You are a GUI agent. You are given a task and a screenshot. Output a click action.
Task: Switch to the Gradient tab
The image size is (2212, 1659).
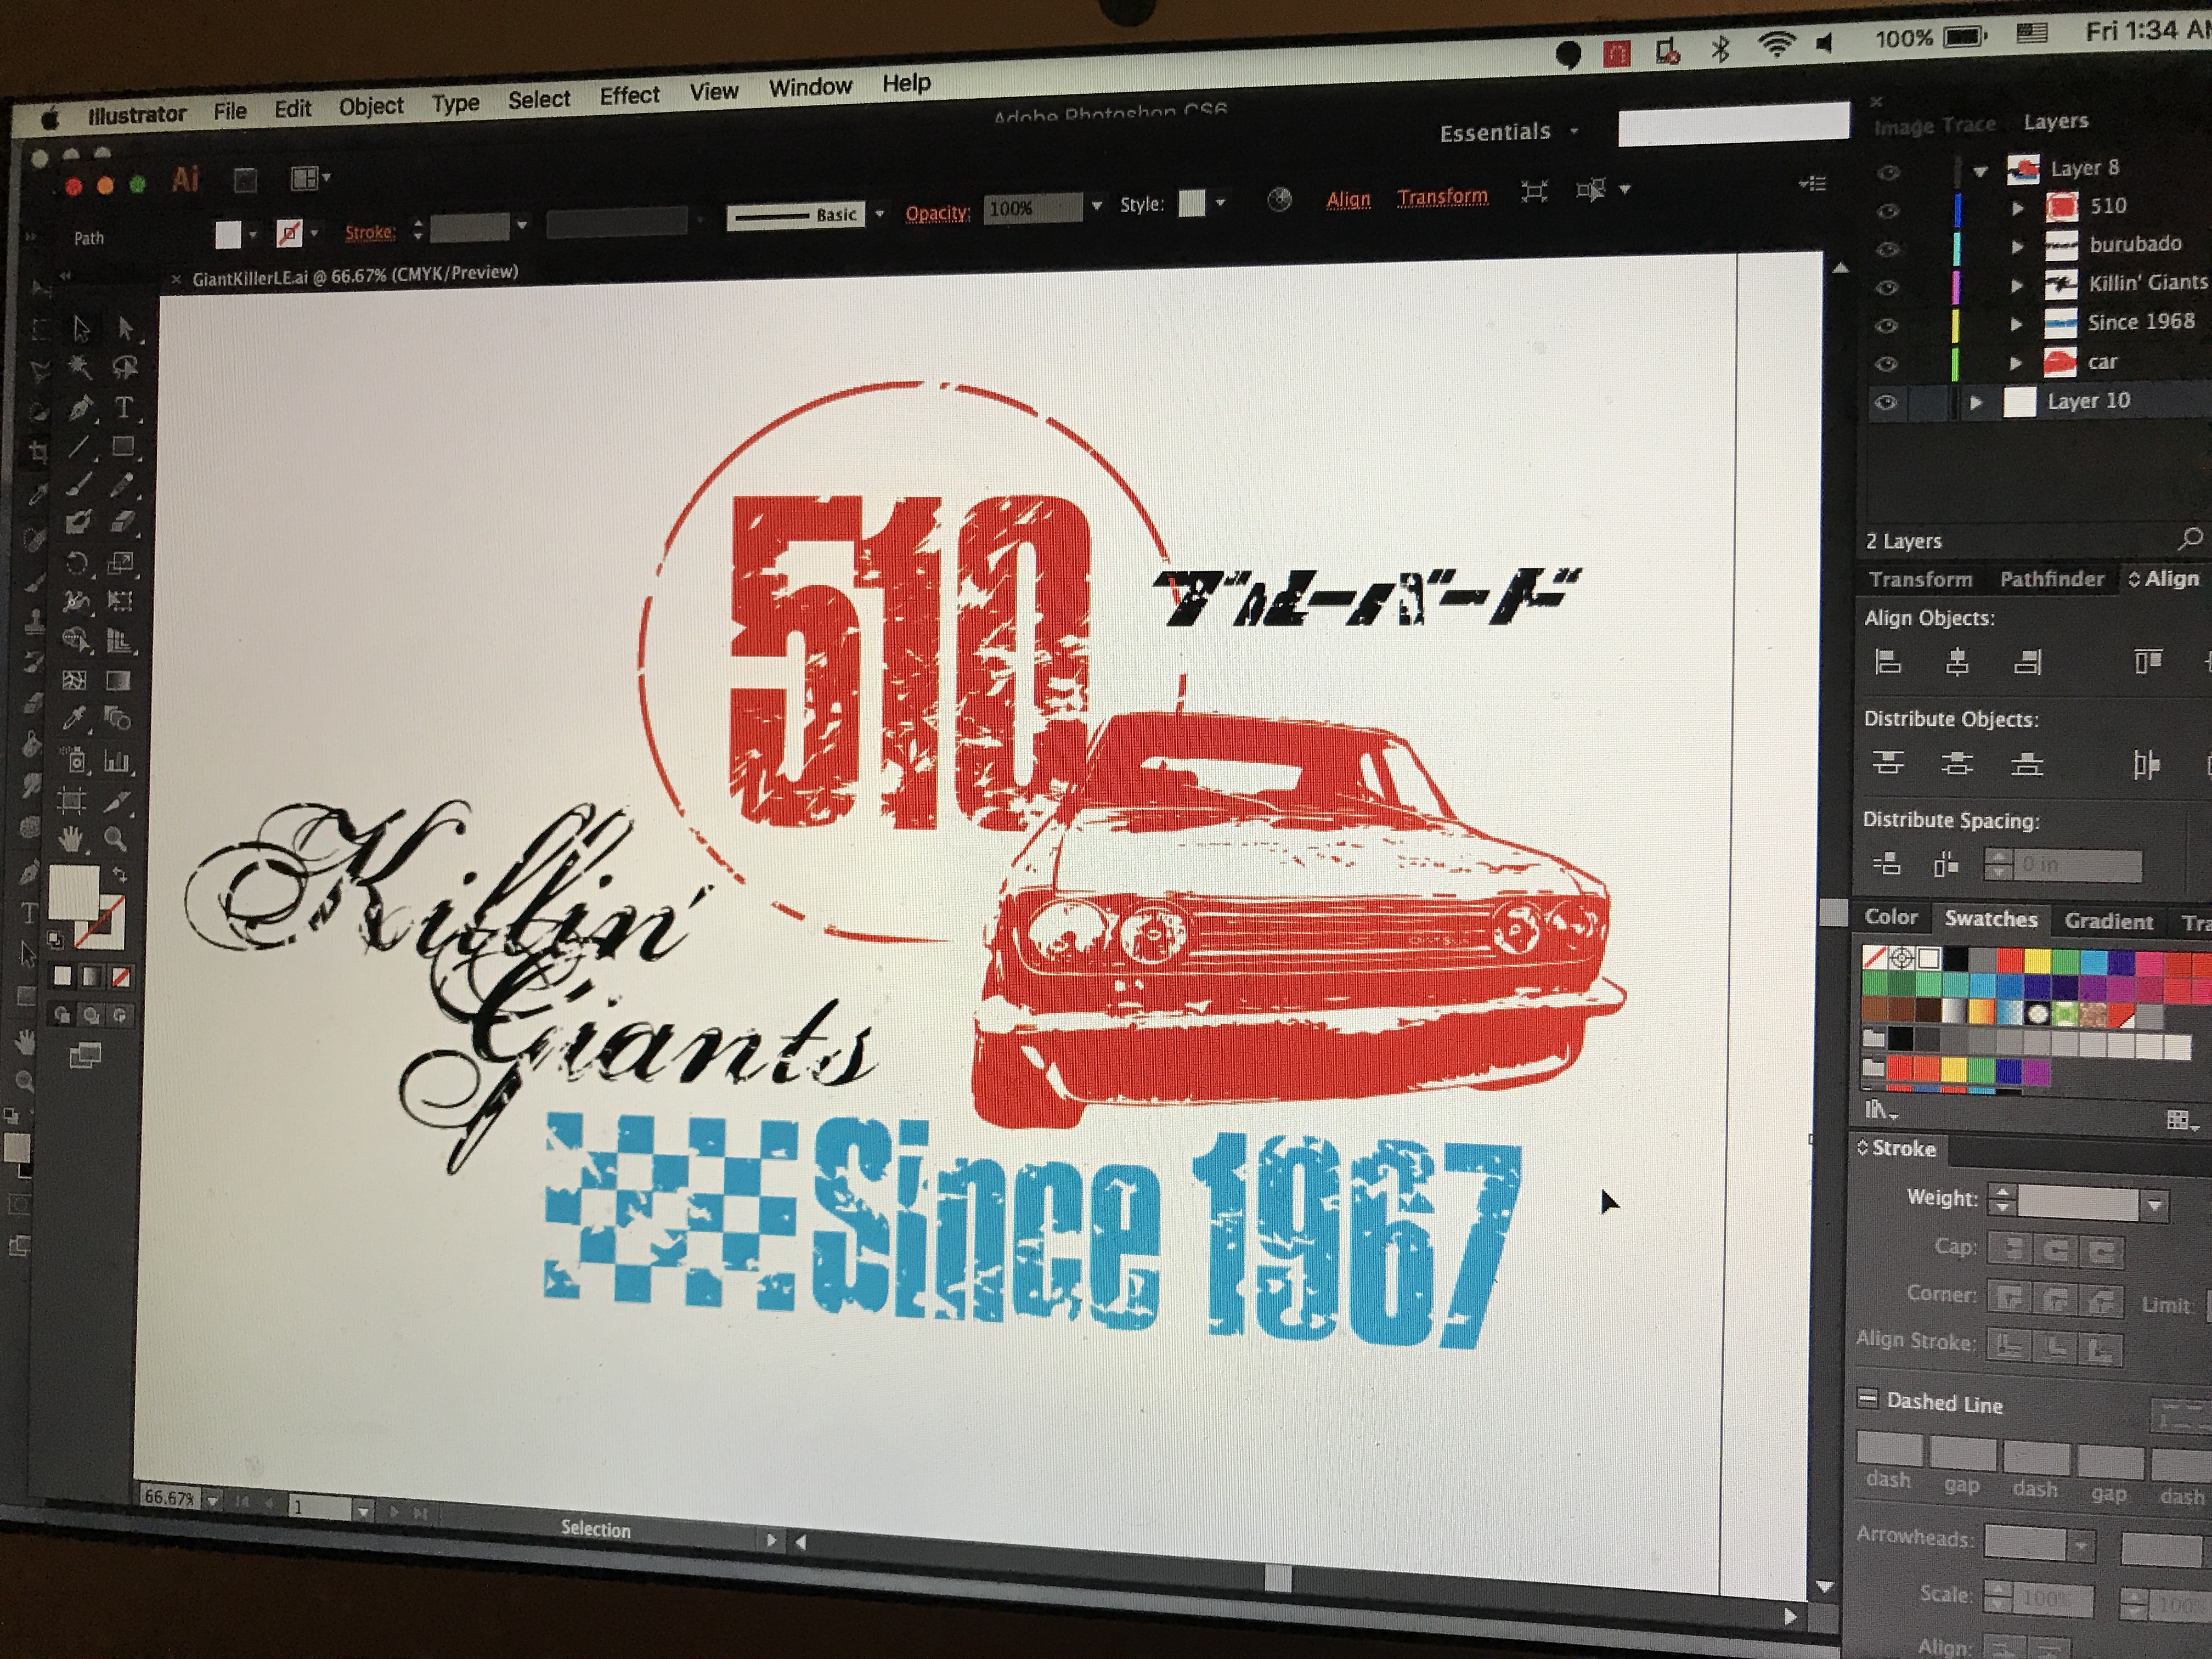[2109, 921]
